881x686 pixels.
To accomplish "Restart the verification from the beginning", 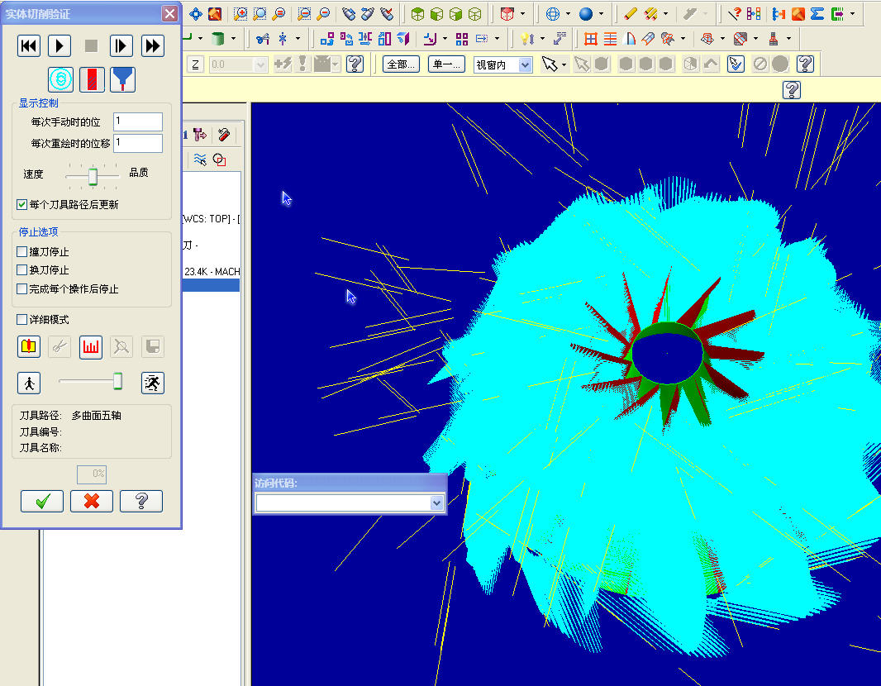I will point(29,45).
